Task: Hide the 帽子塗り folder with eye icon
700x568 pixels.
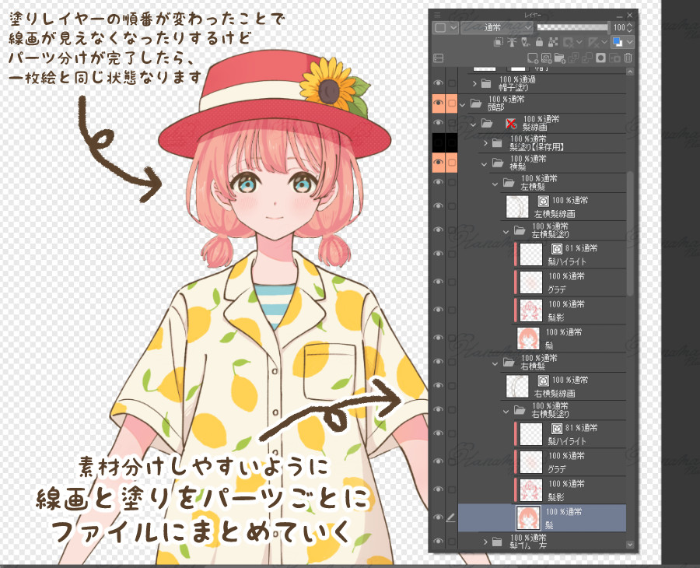Action: pyautogui.click(x=438, y=83)
